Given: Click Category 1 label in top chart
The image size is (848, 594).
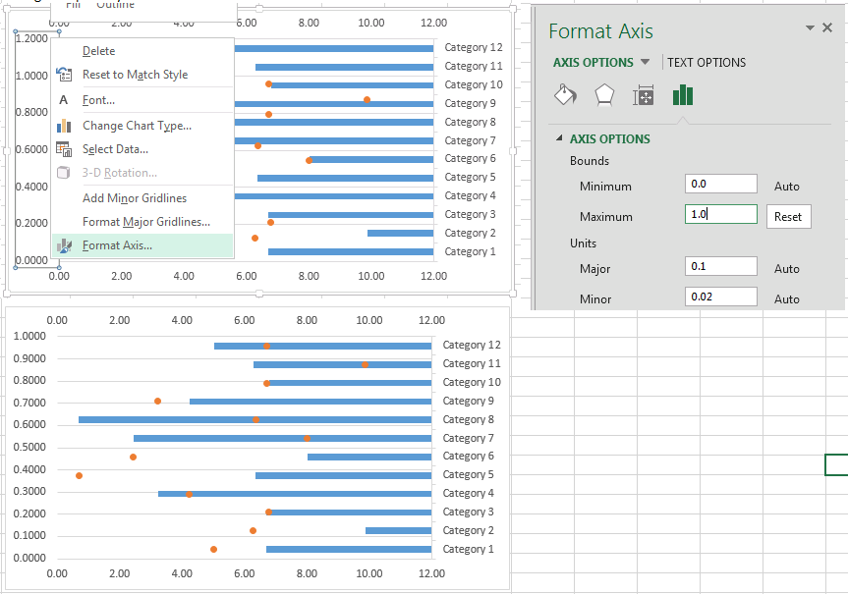Looking at the screenshot, I should click(470, 252).
